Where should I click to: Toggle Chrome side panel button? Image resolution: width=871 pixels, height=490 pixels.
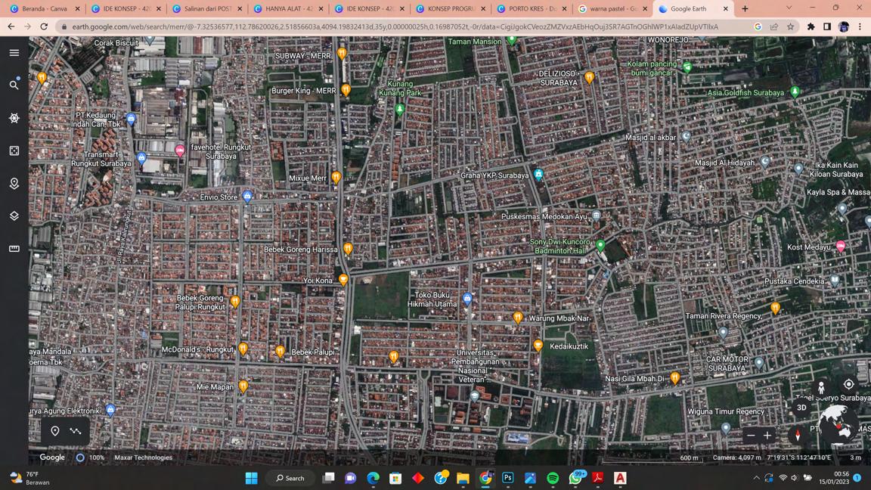(827, 26)
